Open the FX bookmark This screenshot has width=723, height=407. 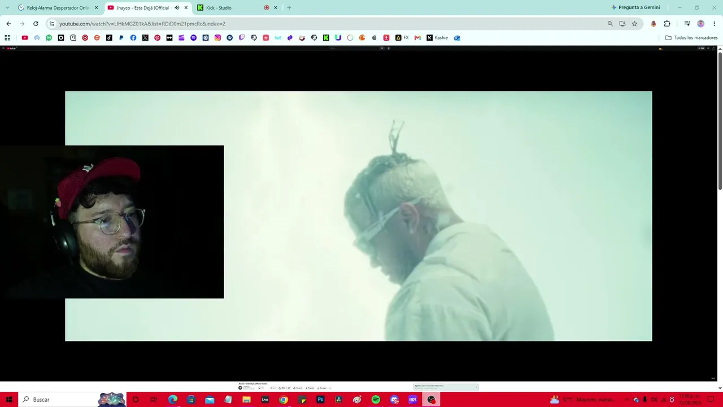click(402, 38)
